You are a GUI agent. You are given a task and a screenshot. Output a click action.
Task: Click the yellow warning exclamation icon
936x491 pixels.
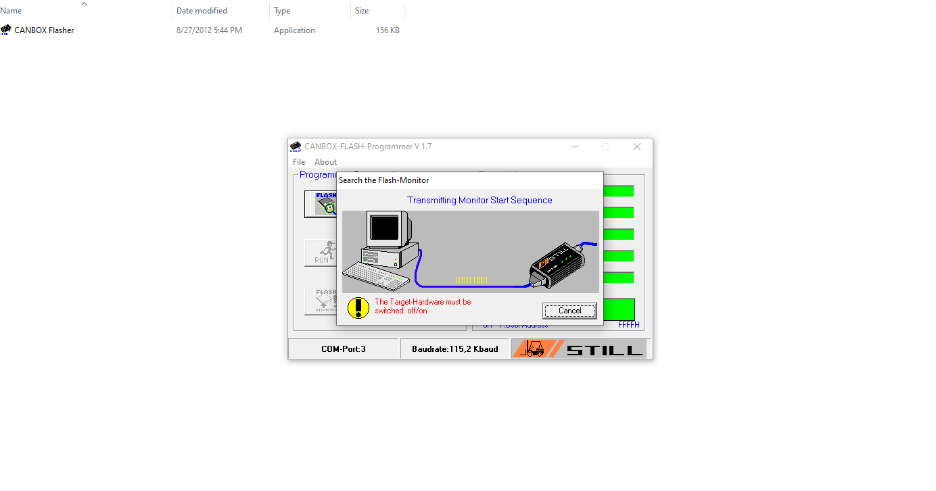pyautogui.click(x=358, y=308)
